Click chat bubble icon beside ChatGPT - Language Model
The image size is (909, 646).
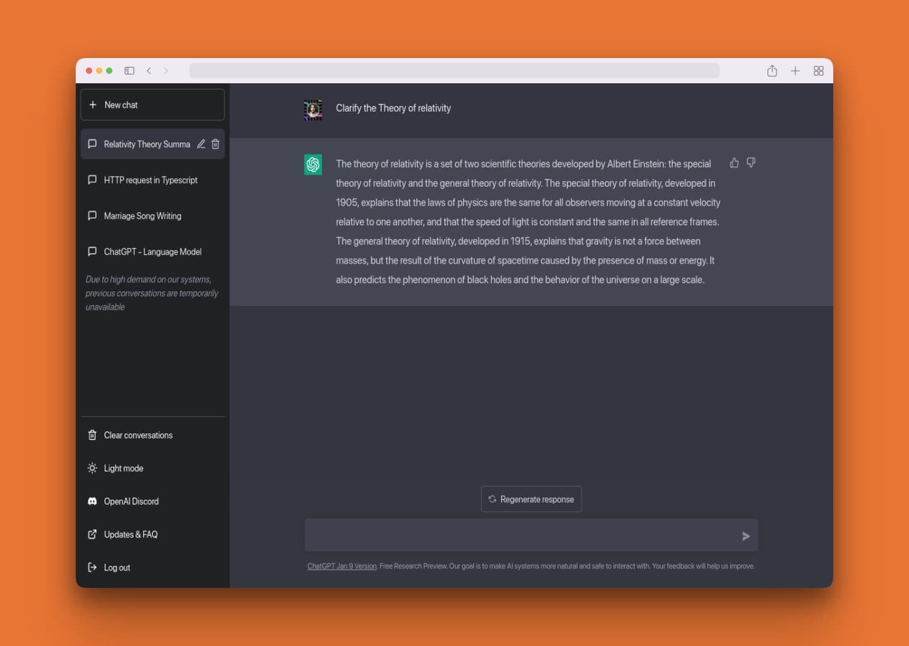pos(92,251)
